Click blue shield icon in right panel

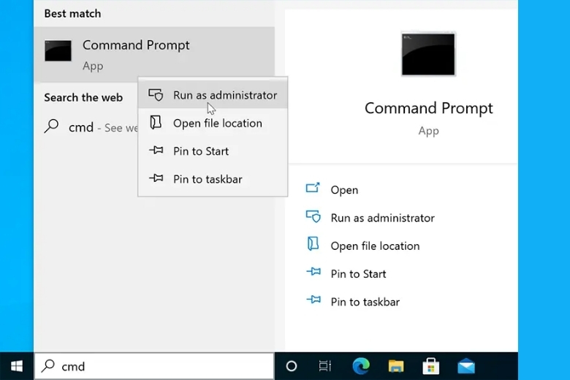(x=313, y=216)
